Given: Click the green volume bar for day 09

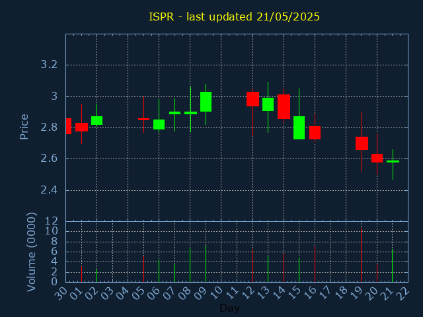Looking at the screenshot, I should [x=206, y=264].
